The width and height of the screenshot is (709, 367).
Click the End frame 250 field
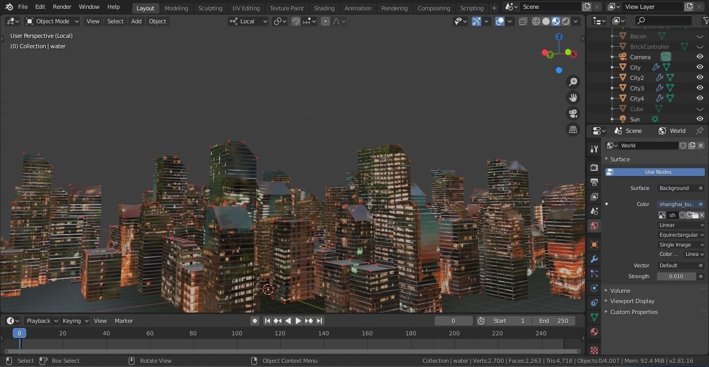pyautogui.click(x=554, y=321)
